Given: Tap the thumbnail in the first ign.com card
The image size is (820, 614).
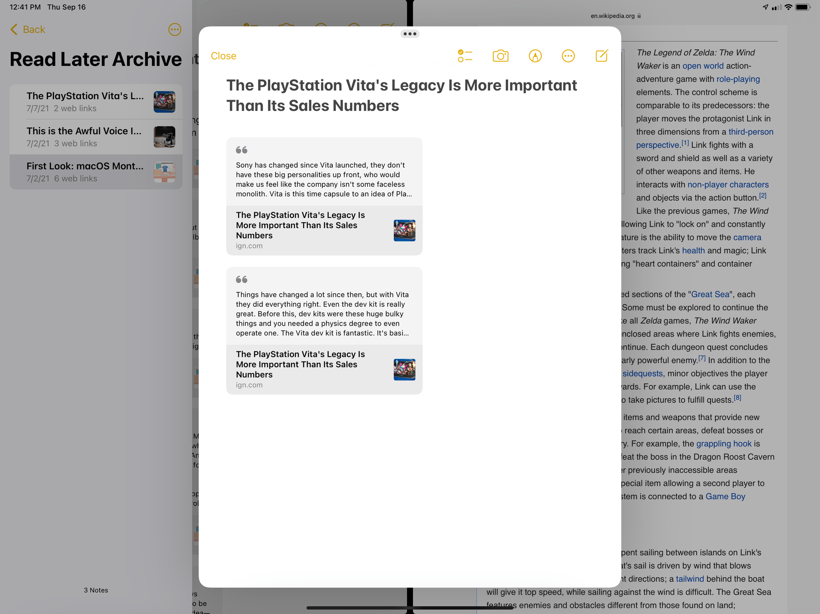Looking at the screenshot, I should (404, 230).
